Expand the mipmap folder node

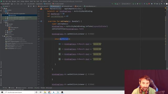pos(6,31)
